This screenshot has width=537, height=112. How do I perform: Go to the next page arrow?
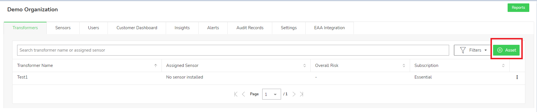[294, 94]
